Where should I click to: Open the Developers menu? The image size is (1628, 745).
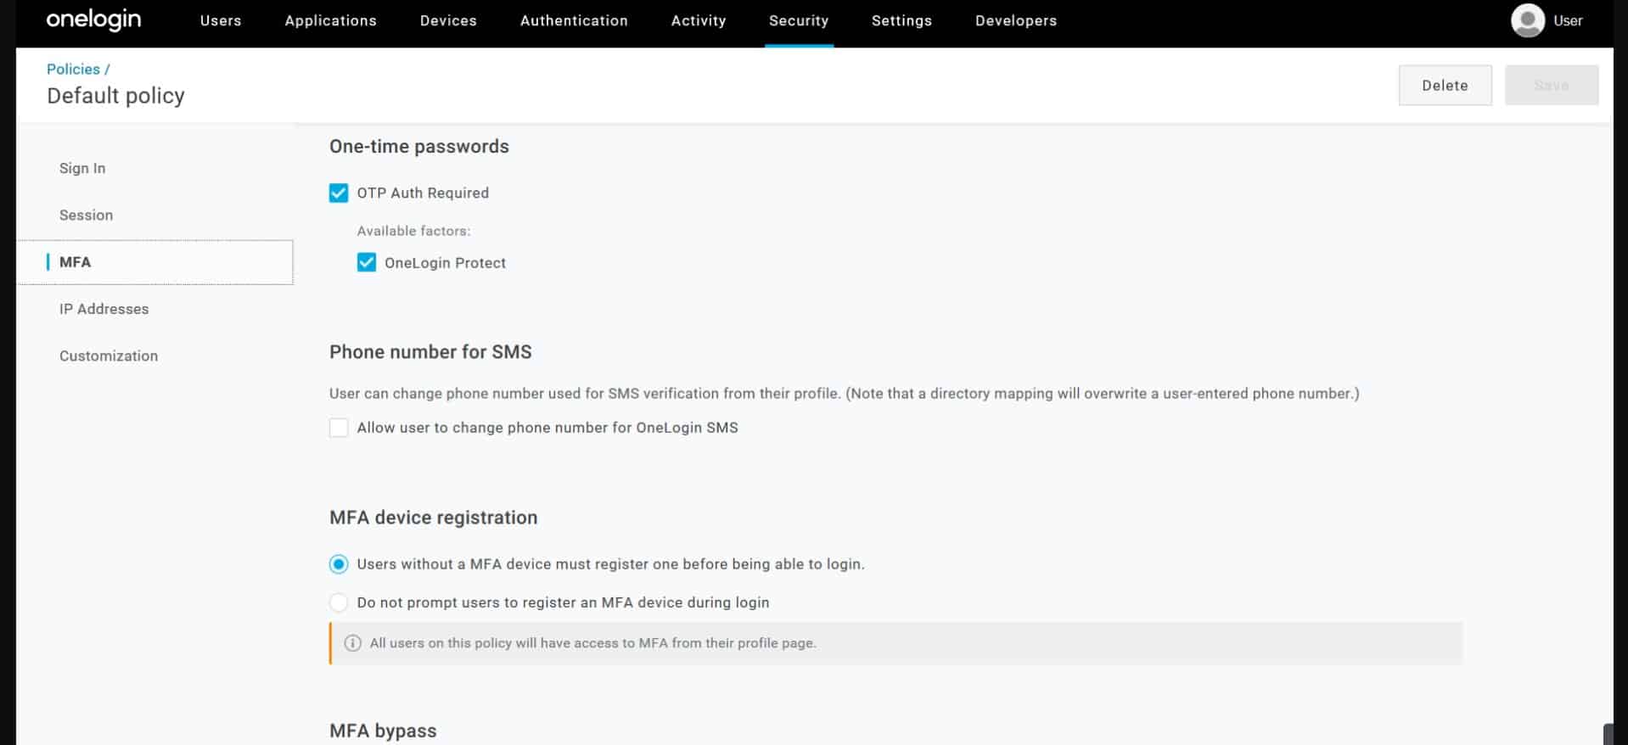click(1015, 20)
